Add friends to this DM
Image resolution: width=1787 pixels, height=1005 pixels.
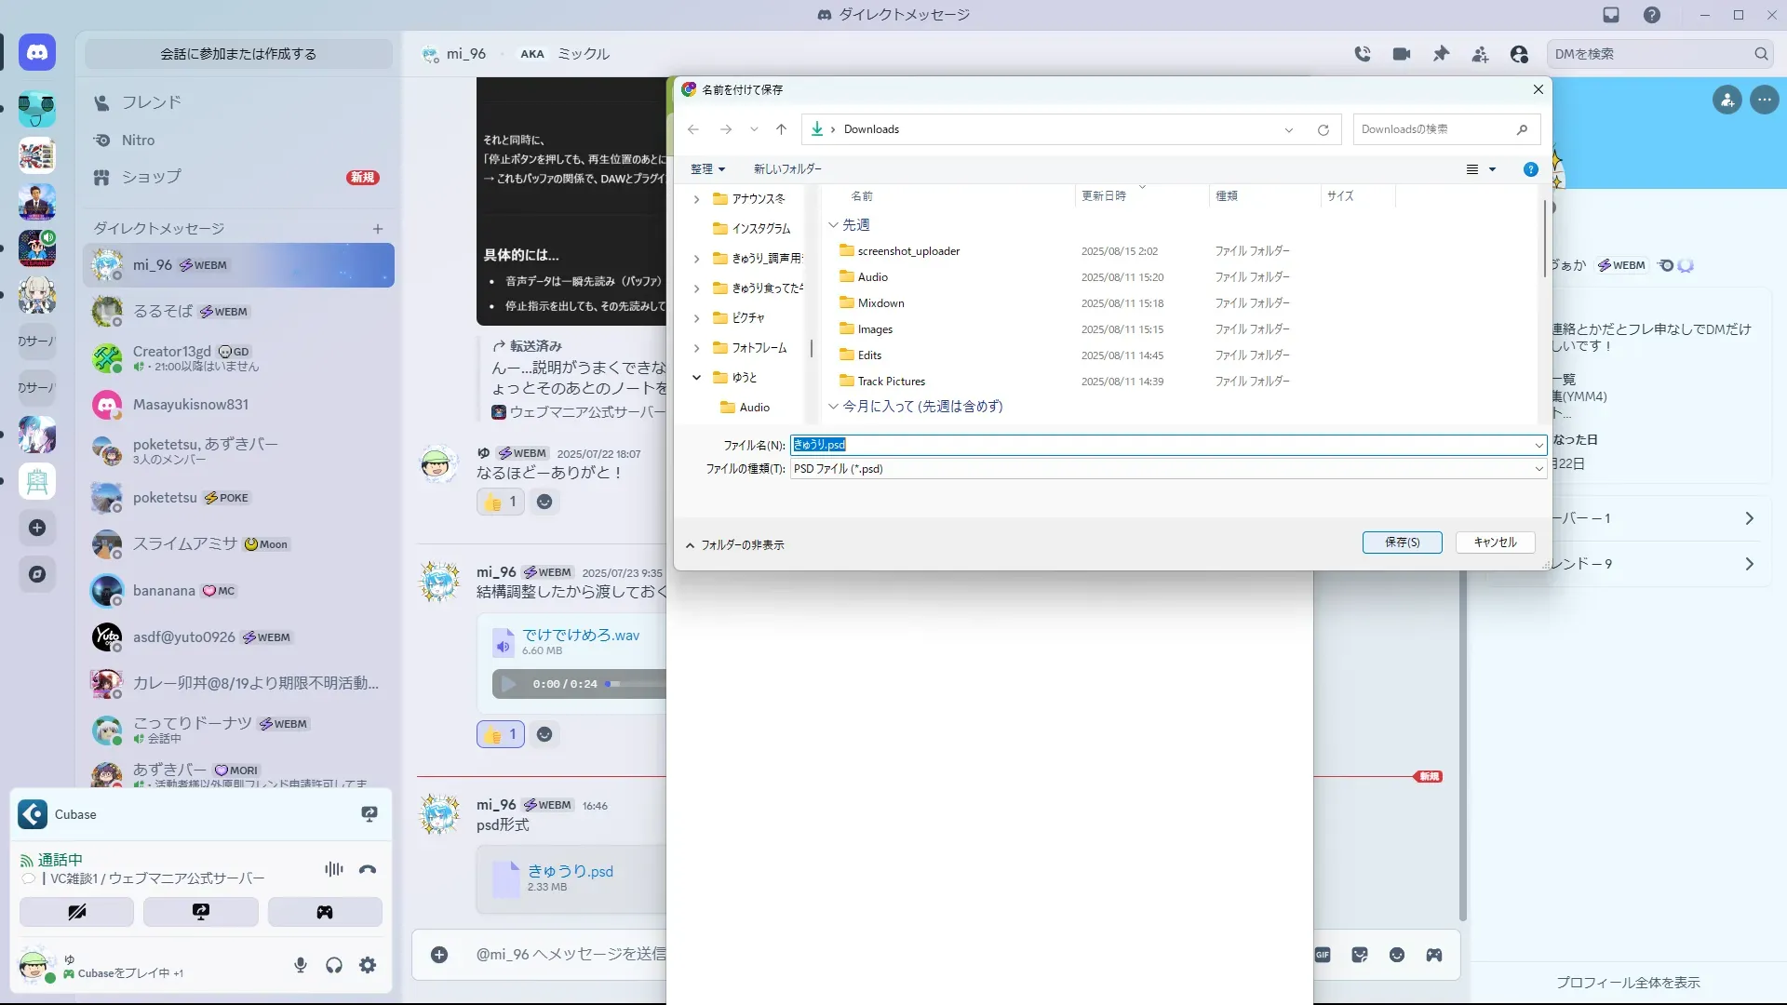click(1480, 54)
